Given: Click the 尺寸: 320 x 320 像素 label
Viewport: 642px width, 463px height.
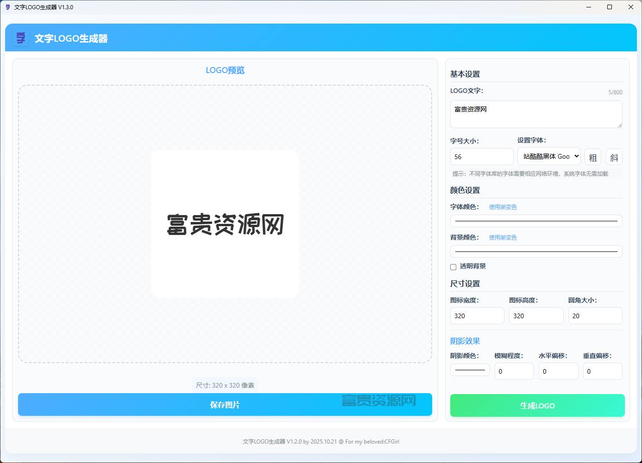Looking at the screenshot, I should 225,385.
